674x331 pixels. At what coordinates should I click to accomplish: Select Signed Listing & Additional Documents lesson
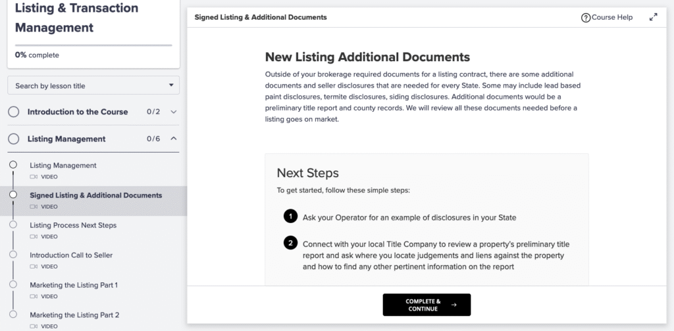coord(95,195)
